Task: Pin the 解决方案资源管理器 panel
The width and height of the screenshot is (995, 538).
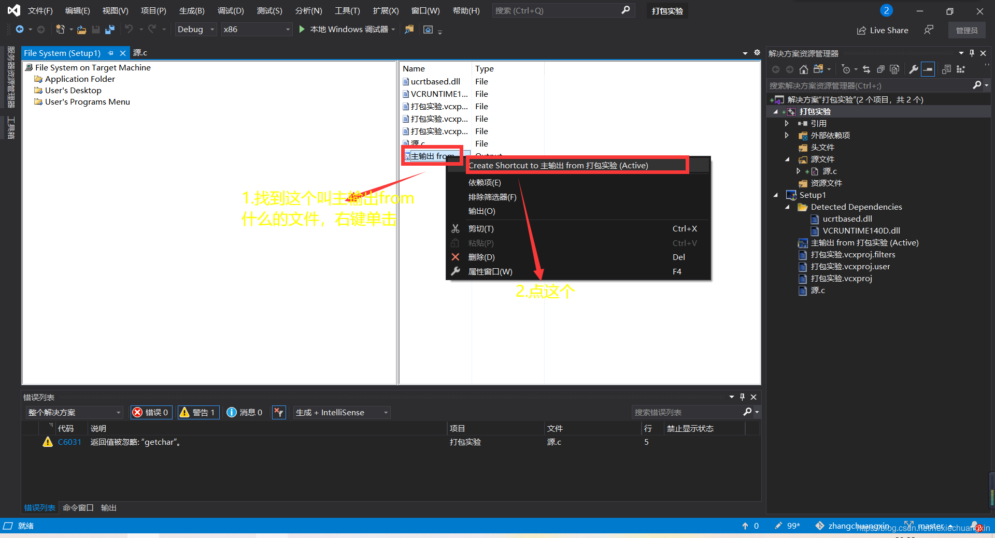Action: (972, 53)
